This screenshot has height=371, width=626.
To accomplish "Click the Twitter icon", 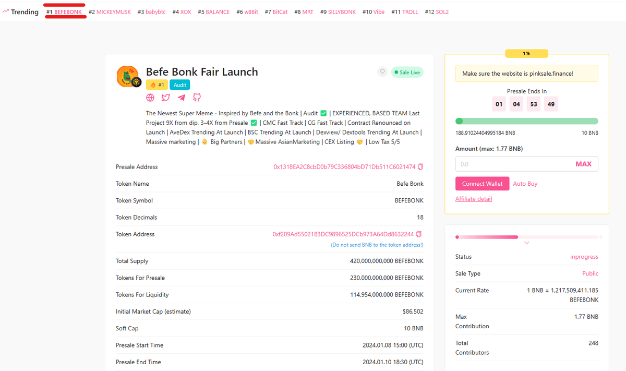I will (165, 97).
